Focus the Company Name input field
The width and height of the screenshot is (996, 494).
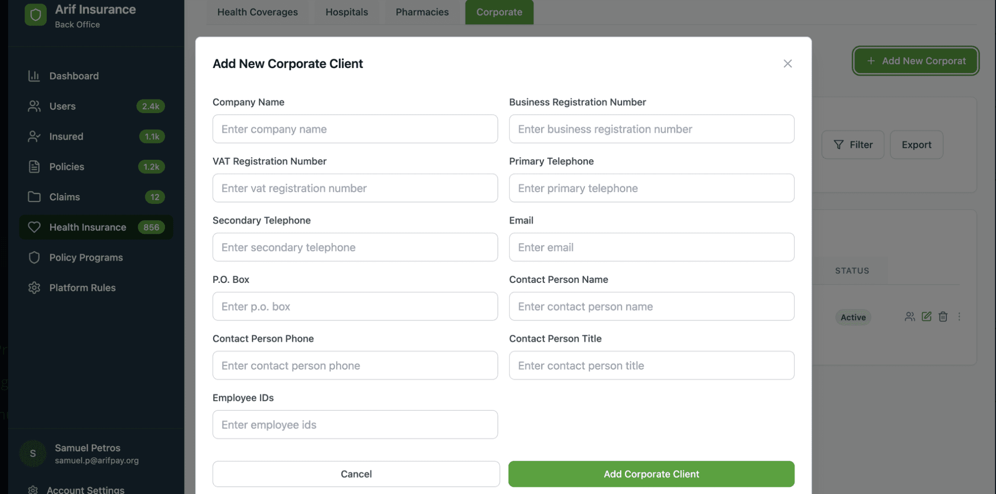pyautogui.click(x=355, y=129)
